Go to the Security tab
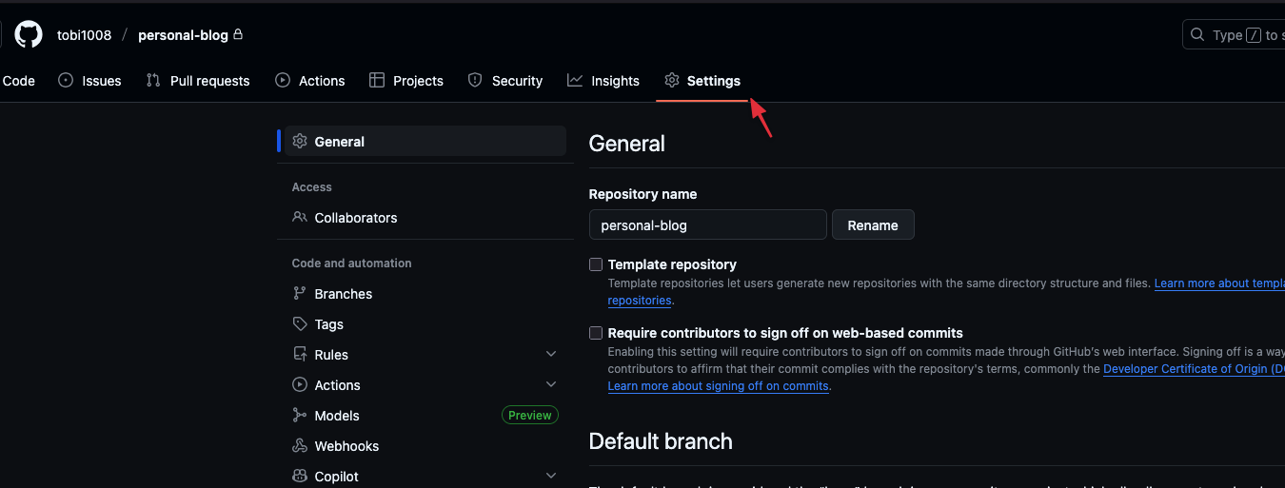The width and height of the screenshot is (1285, 488). pos(505,81)
